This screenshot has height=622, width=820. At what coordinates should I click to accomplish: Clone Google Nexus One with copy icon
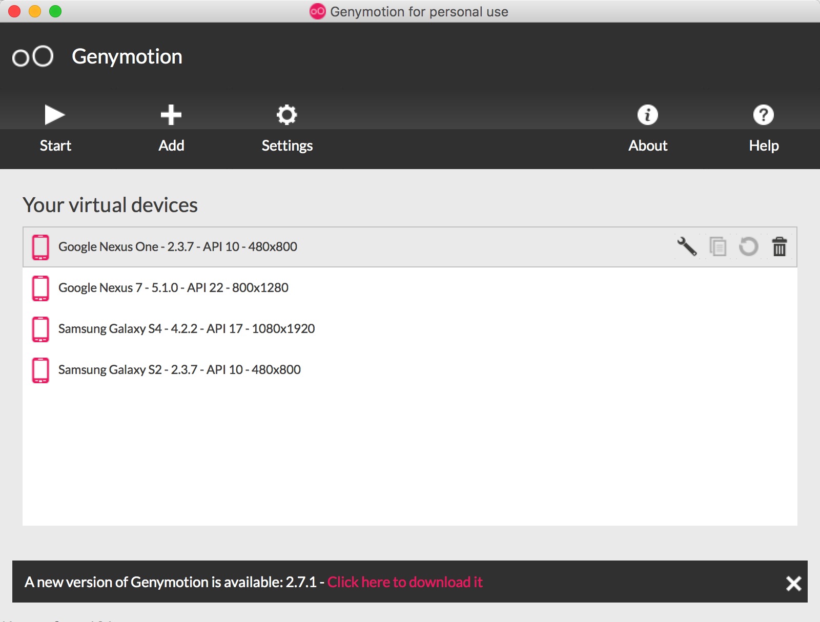click(x=718, y=246)
